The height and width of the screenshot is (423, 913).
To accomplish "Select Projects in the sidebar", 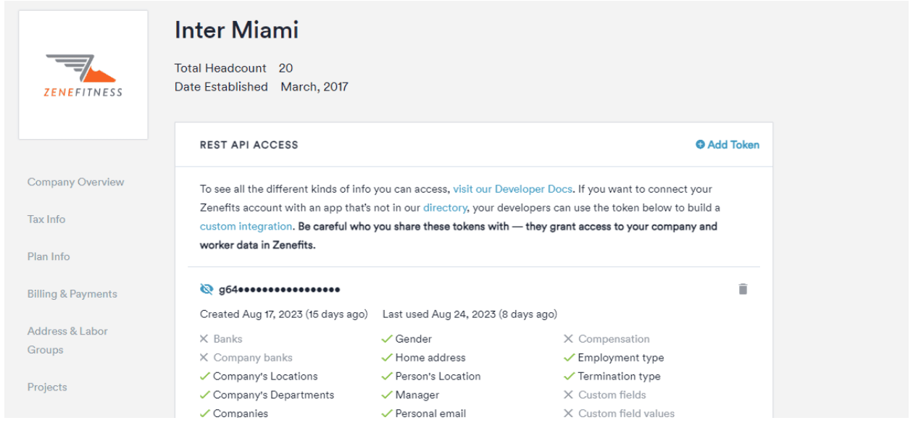I will click(x=47, y=387).
